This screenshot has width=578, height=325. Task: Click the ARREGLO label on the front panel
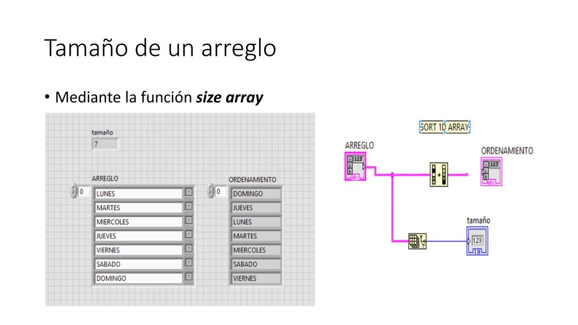[x=105, y=178]
